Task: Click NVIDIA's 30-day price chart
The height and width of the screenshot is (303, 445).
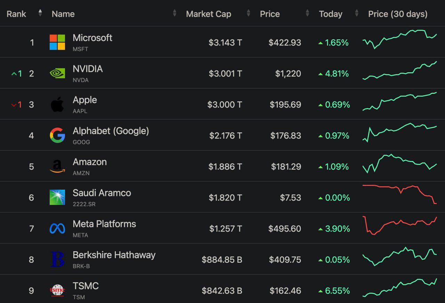Action: coord(400,71)
